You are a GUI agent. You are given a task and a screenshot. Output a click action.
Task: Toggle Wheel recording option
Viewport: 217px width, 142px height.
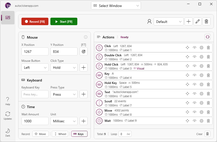tap(60, 134)
